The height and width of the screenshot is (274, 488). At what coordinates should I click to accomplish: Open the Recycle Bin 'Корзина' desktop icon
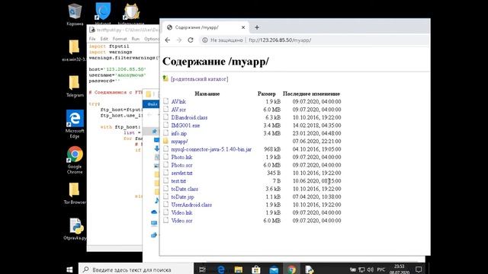[75, 14]
